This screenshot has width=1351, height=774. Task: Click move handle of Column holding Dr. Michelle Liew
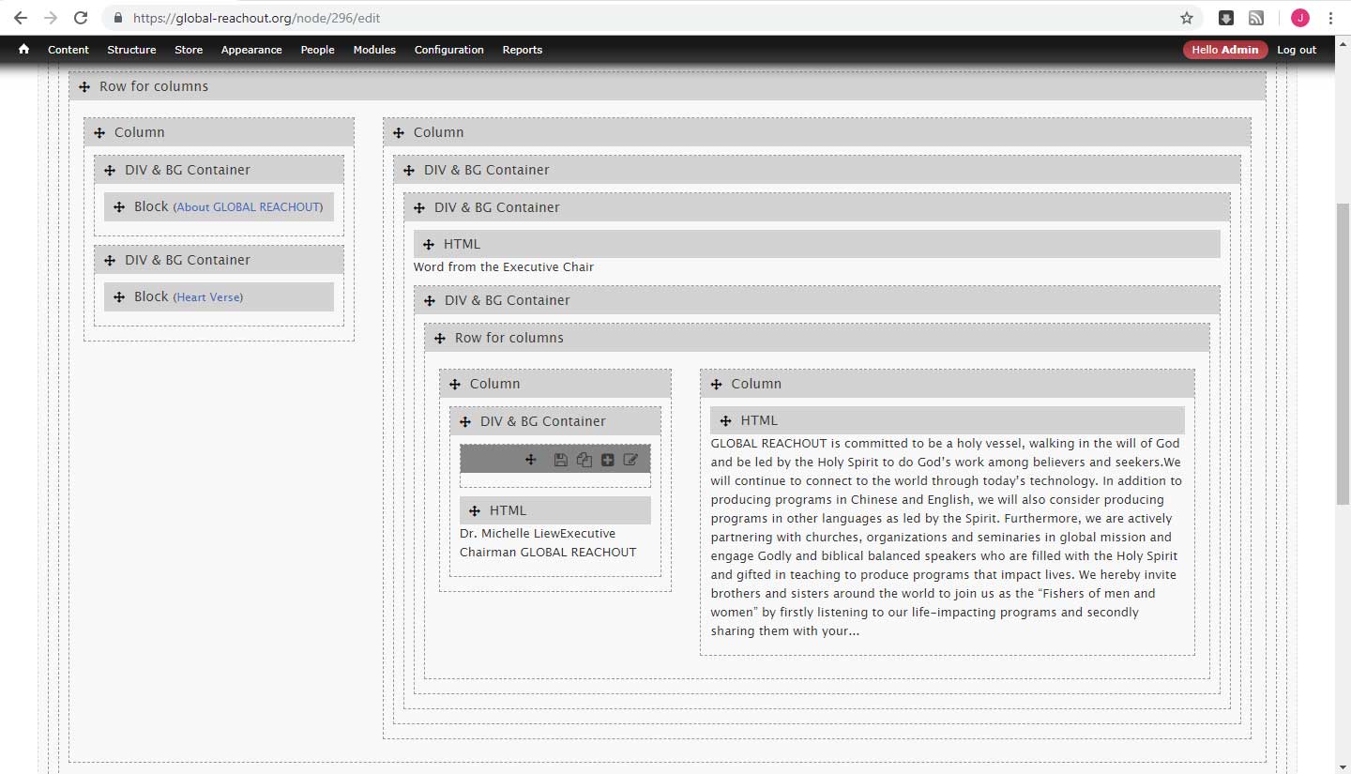tap(455, 385)
